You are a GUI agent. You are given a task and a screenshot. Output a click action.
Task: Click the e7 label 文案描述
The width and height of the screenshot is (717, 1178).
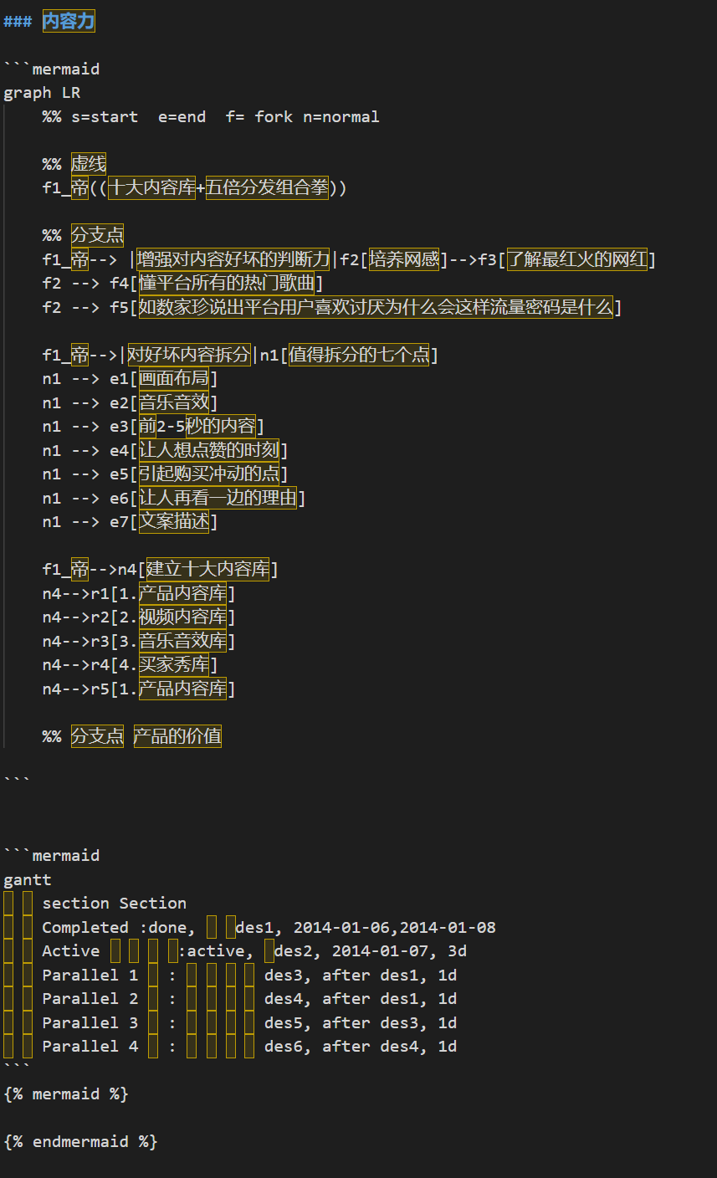click(x=174, y=521)
